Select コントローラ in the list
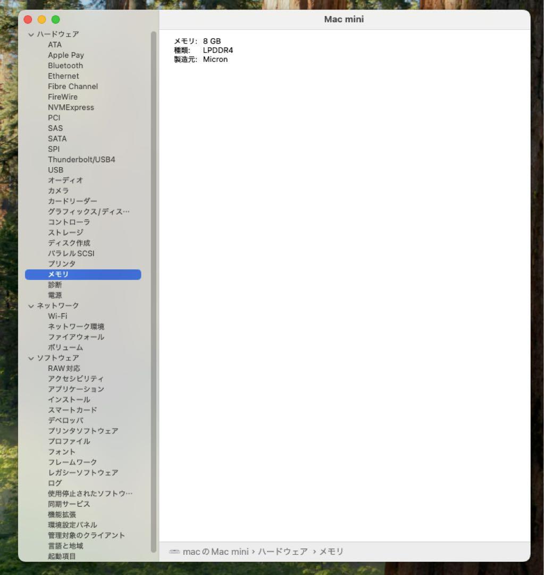Screen dimensions: 544x575 point(69,222)
